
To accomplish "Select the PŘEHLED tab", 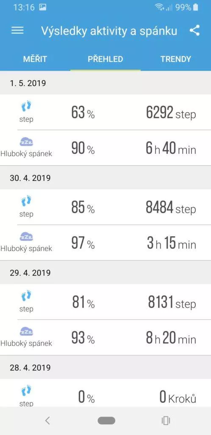I will 105,59.
